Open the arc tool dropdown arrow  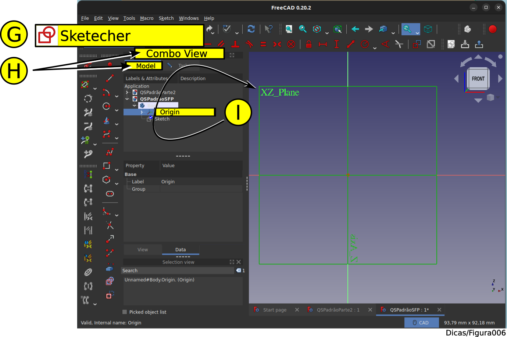[x=117, y=96]
